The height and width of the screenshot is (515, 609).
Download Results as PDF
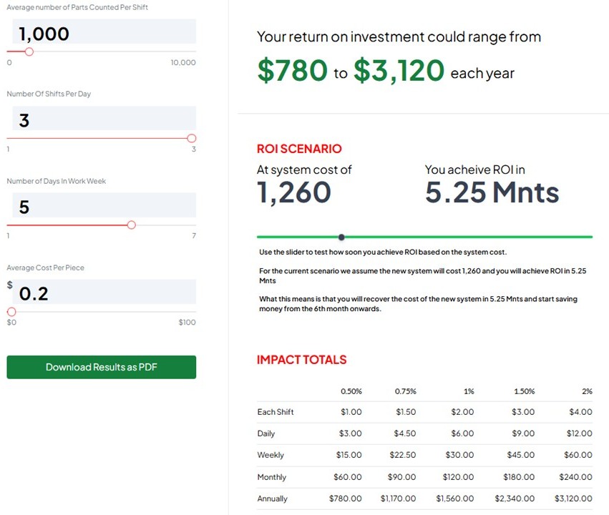101,367
